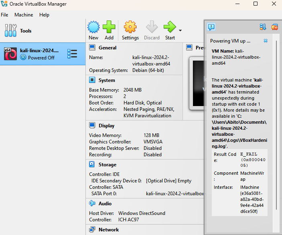282x235 pixels.
Task: Click the Storage disk icon
Action: [92, 164]
